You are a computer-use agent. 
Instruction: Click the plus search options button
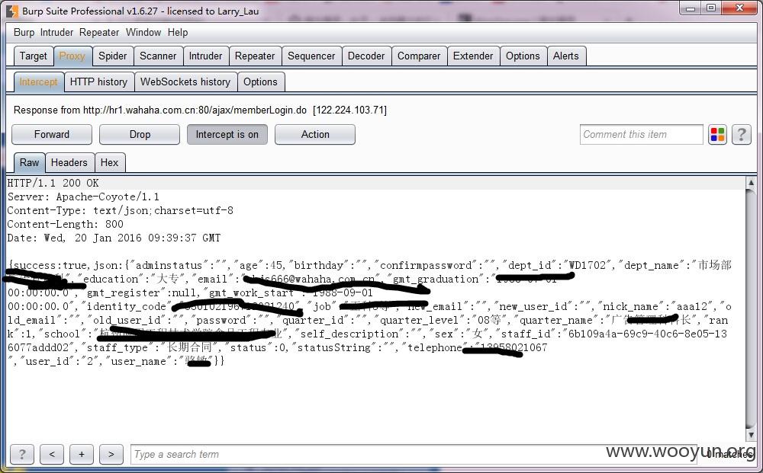tap(82, 455)
